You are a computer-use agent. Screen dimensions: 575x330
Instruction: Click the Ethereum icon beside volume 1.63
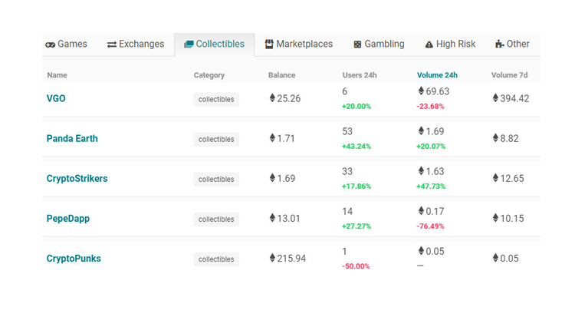[x=421, y=170]
